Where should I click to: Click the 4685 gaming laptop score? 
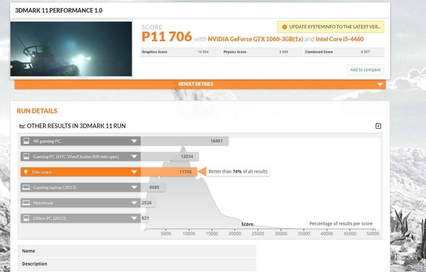pos(154,187)
